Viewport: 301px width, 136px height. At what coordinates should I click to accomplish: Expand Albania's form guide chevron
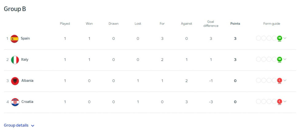pyautogui.click(x=285, y=80)
